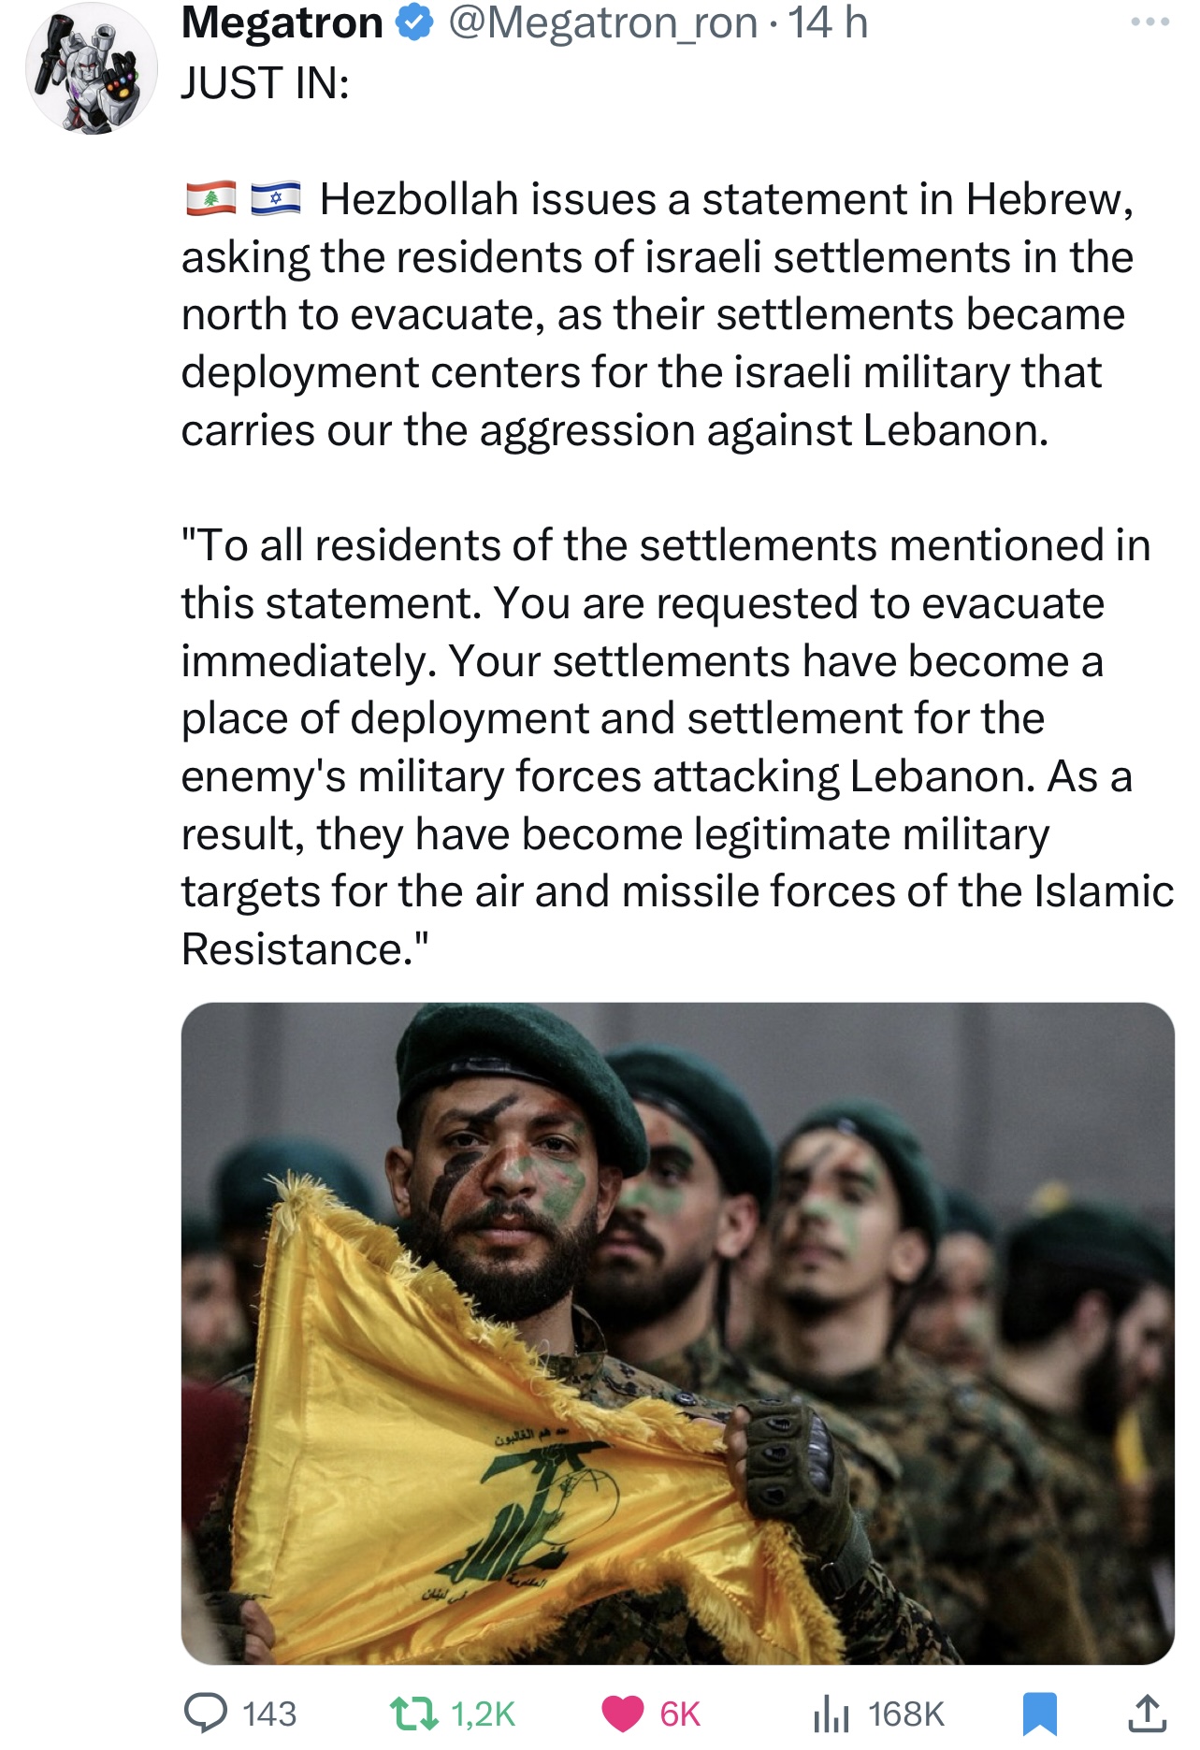Click the blue verified badge
This screenshot has height=1750, width=1200.
click(x=414, y=23)
